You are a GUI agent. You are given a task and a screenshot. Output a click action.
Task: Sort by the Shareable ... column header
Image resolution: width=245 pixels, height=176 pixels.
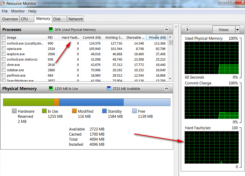(135, 37)
